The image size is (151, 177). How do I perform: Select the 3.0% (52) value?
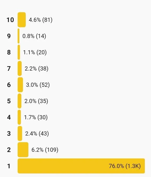[38, 85]
